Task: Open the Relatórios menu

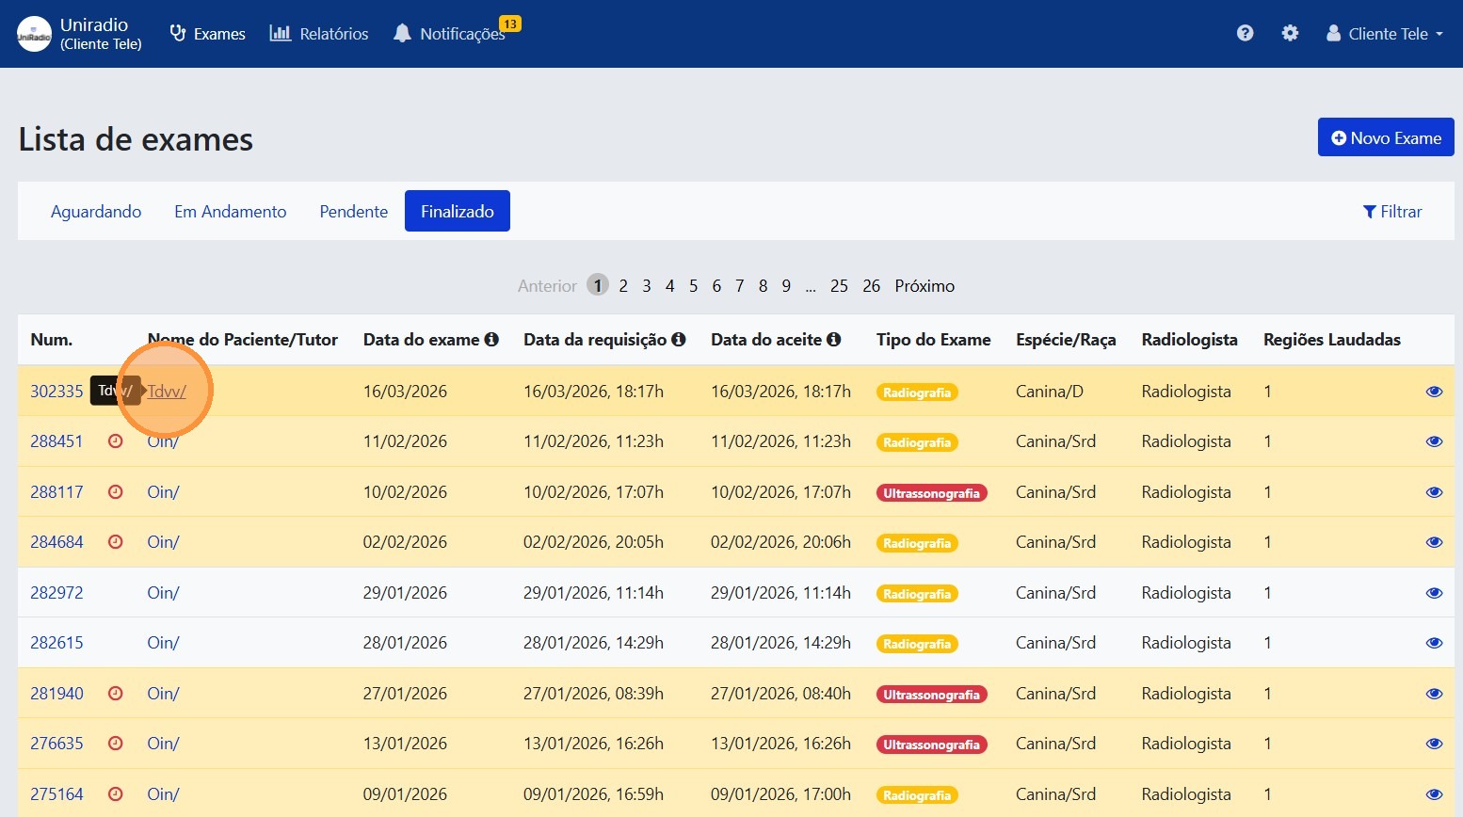Action: coord(319,34)
